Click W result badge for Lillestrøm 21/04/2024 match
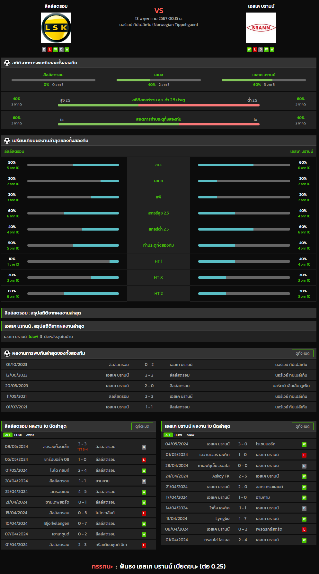Viewport: 319px width, 574px height. tap(144, 503)
